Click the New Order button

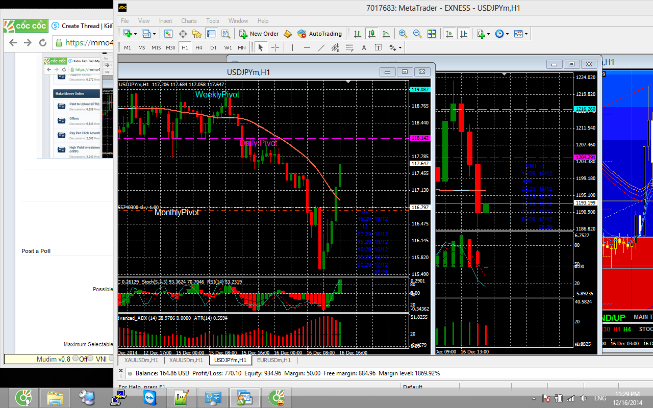click(x=259, y=34)
